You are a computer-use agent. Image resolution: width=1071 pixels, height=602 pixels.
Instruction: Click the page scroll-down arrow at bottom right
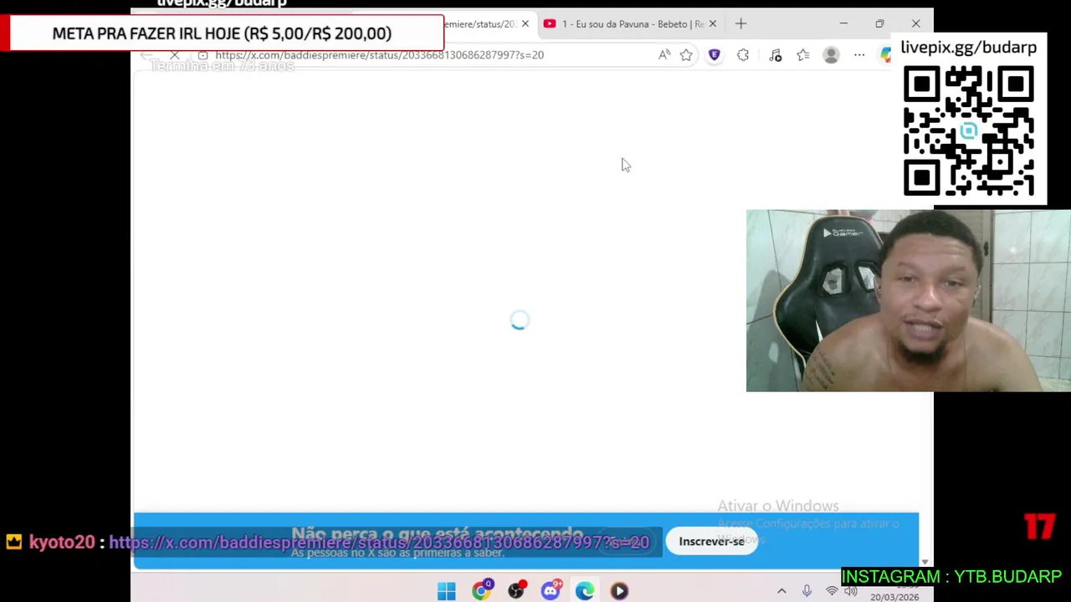pyautogui.click(x=925, y=562)
